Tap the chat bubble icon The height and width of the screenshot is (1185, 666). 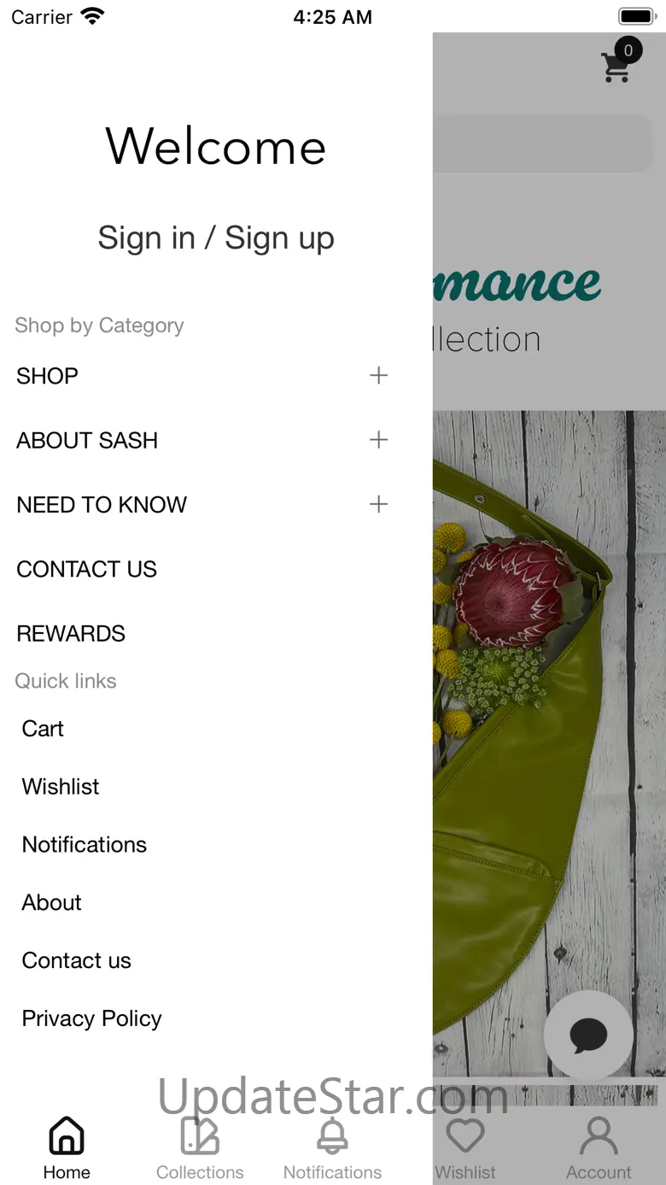click(x=588, y=1035)
